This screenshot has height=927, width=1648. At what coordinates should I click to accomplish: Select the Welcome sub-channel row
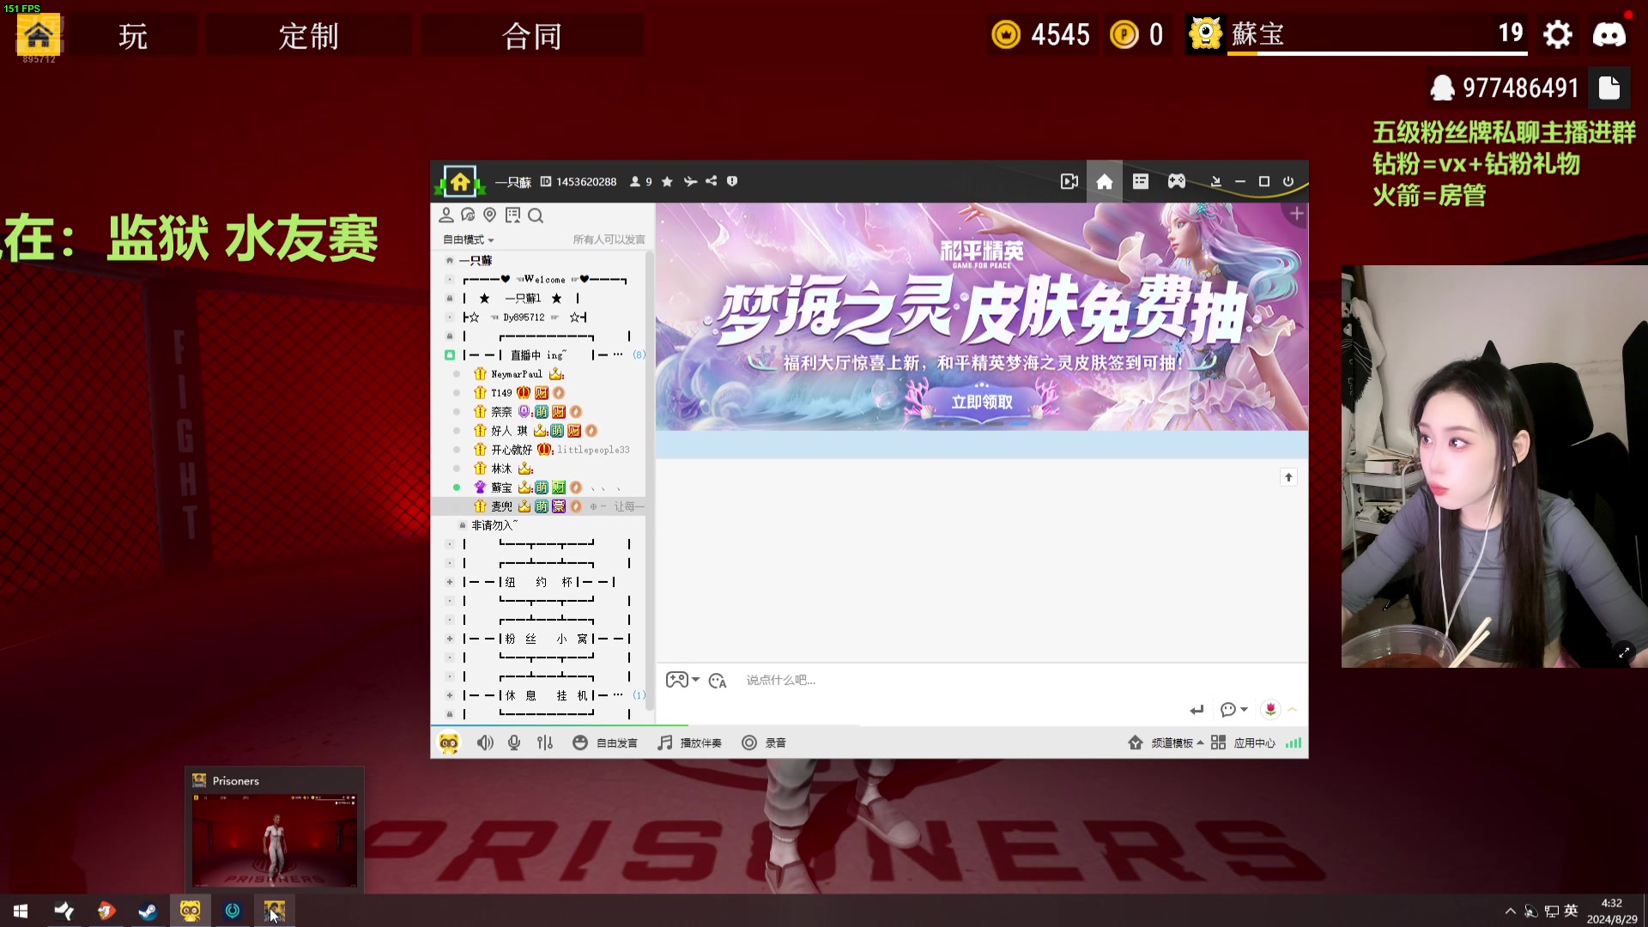(x=544, y=279)
